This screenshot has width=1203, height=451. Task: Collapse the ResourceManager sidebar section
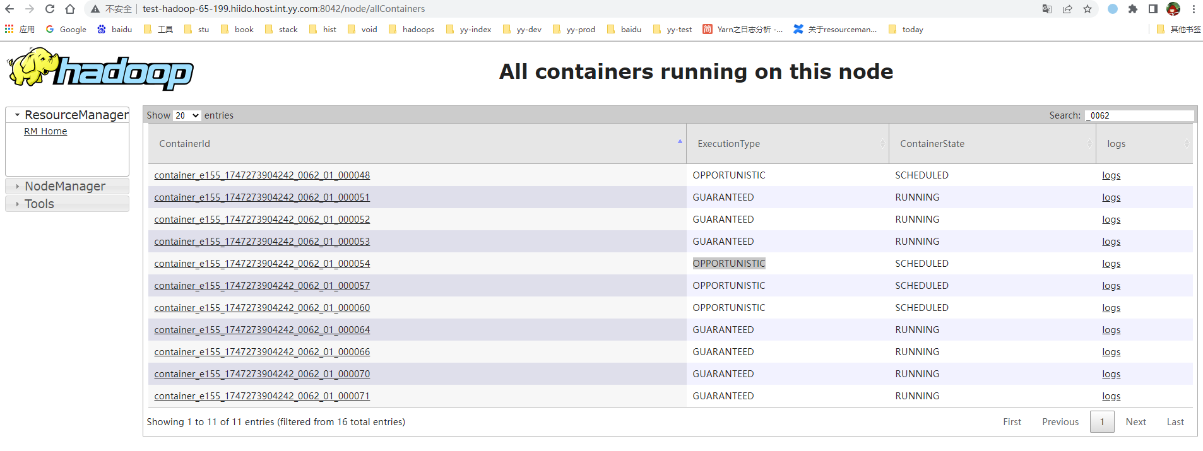click(x=67, y=115)
